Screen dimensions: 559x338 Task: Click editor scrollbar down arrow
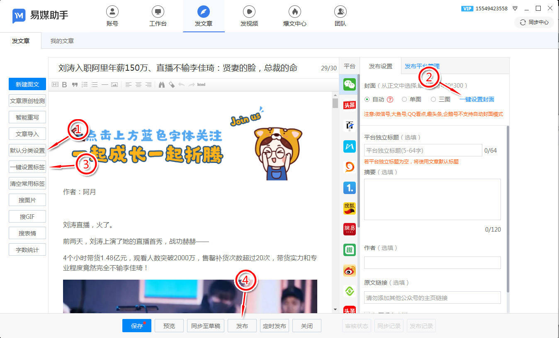click(x=335, y=309)
